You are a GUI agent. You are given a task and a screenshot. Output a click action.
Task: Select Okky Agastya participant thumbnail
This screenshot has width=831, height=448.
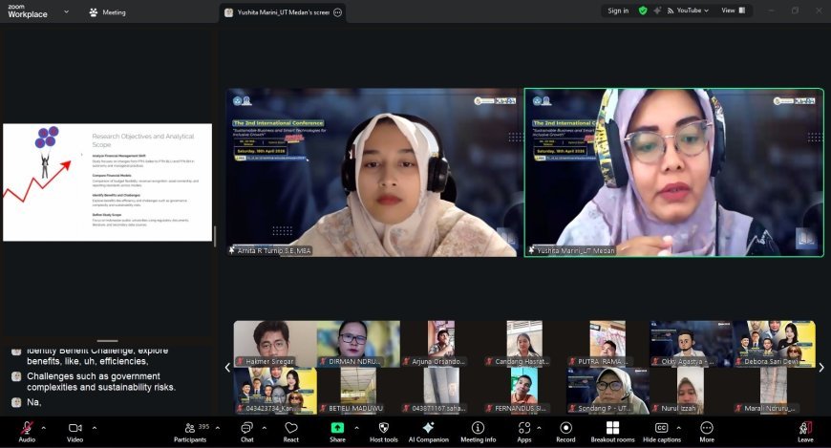tap(692, 344)
